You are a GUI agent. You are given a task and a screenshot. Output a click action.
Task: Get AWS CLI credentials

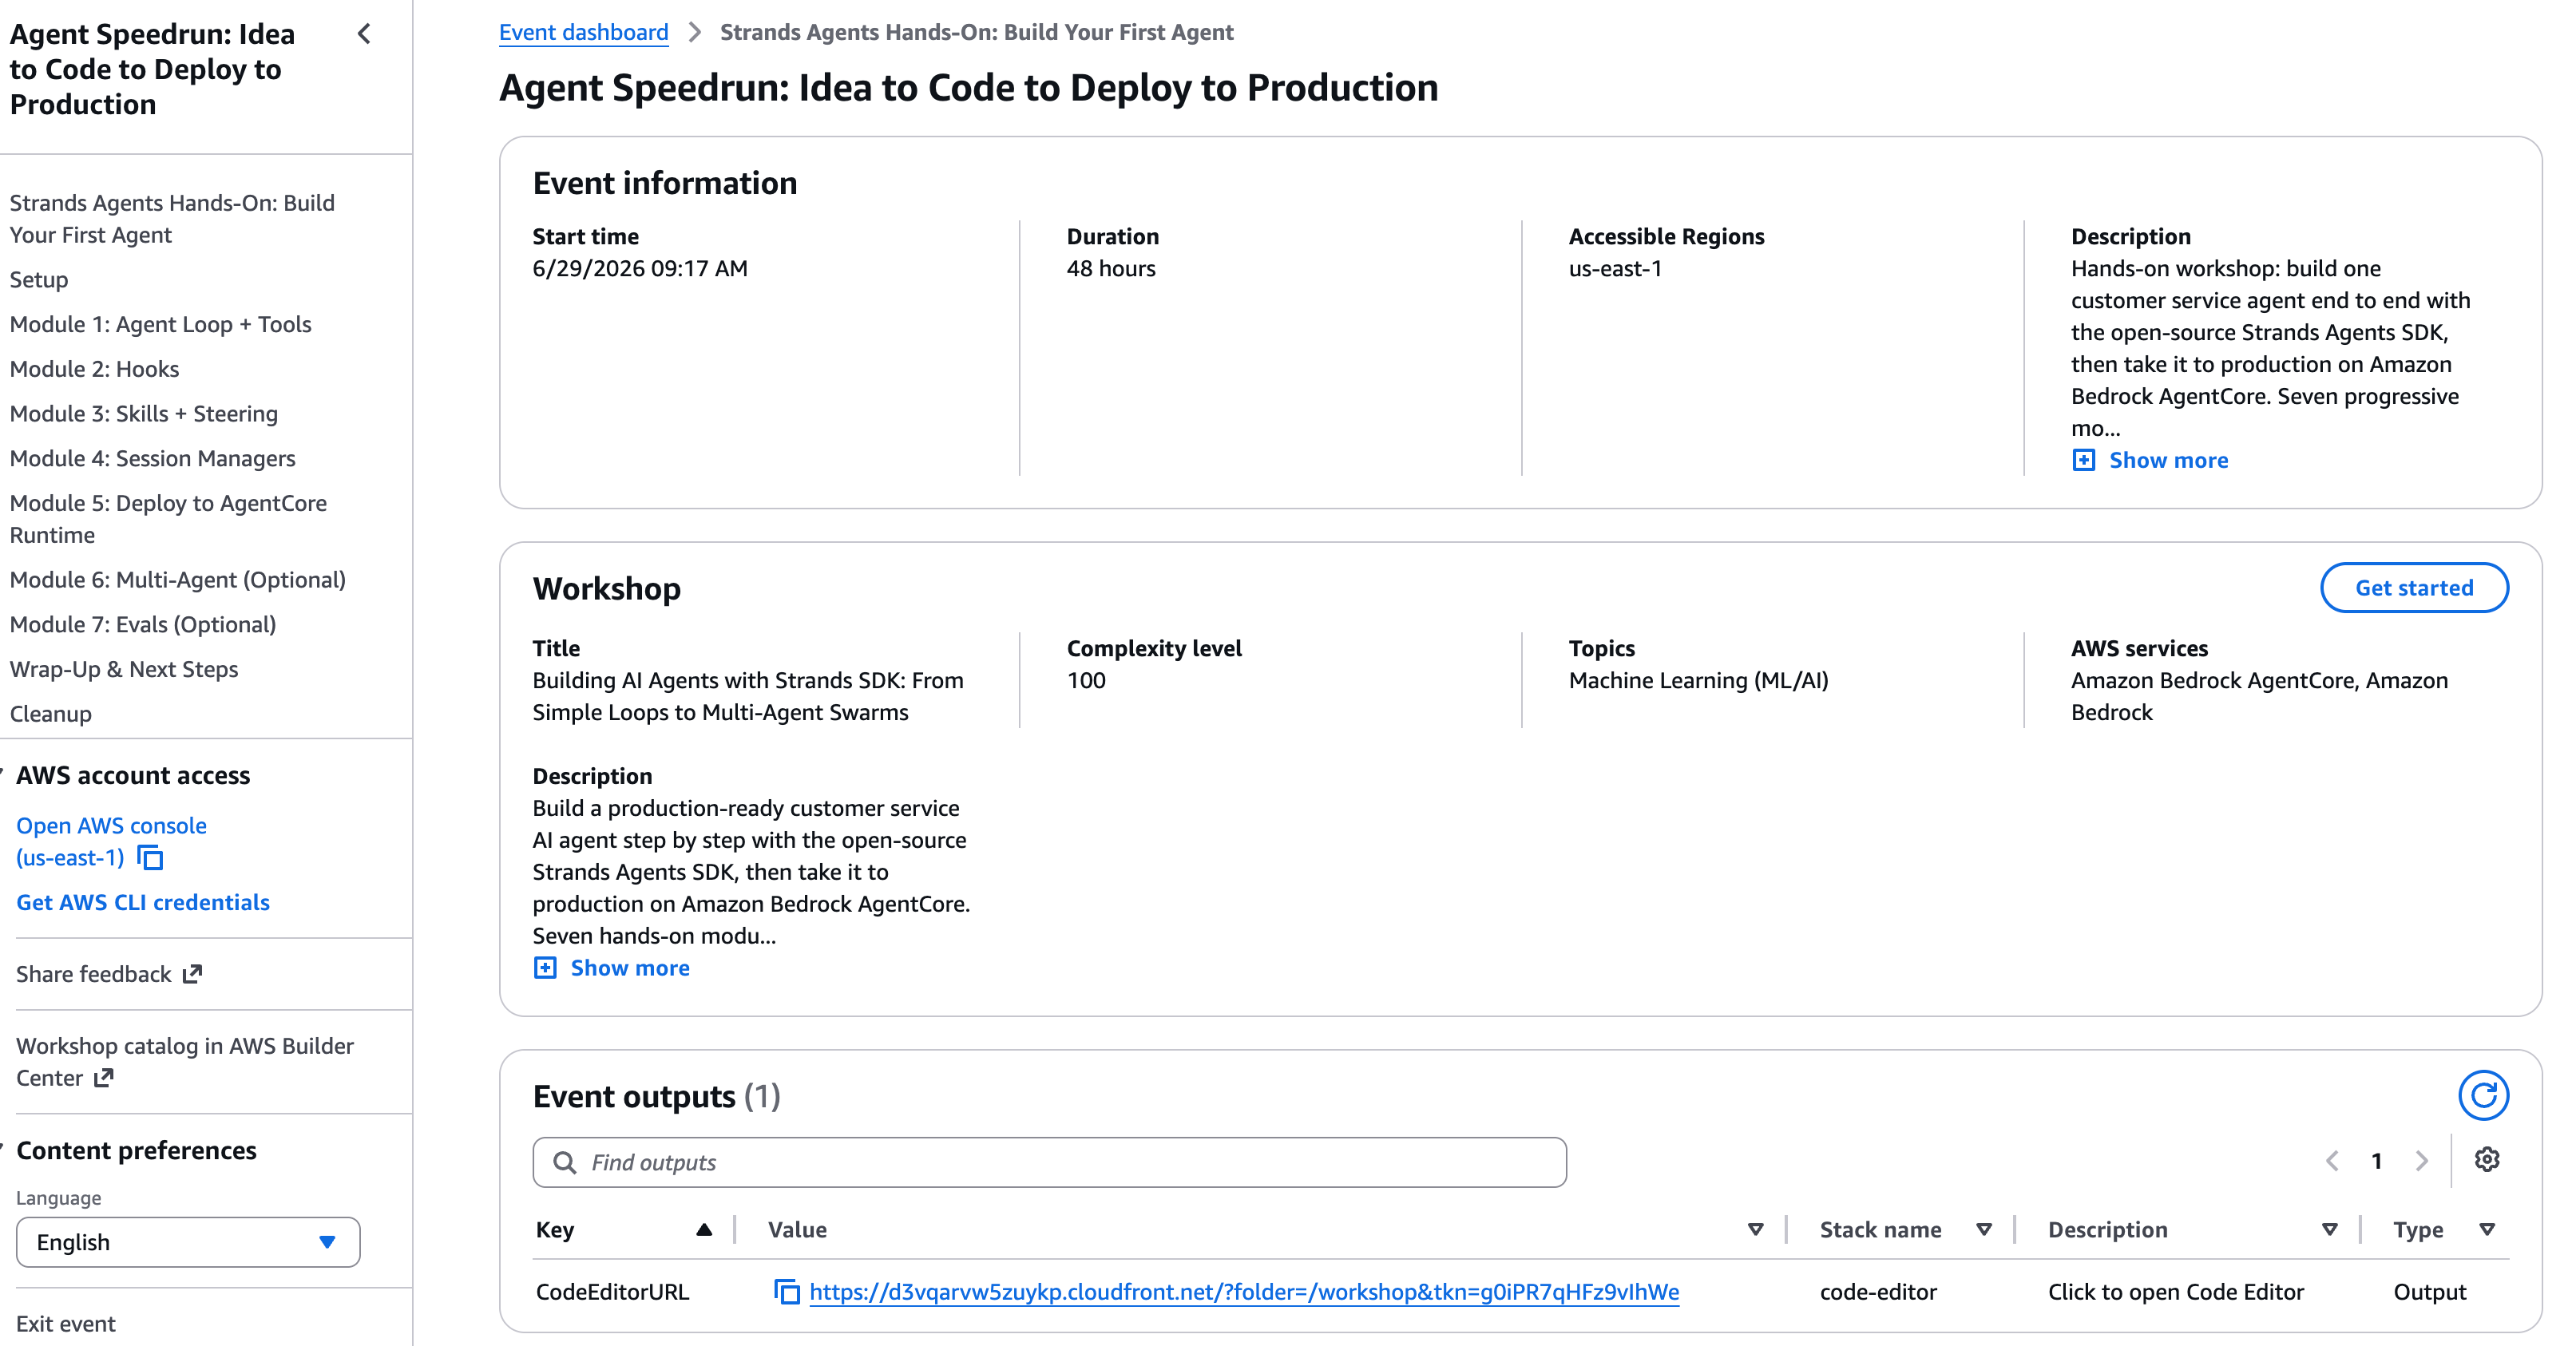[x=142, y=902]
